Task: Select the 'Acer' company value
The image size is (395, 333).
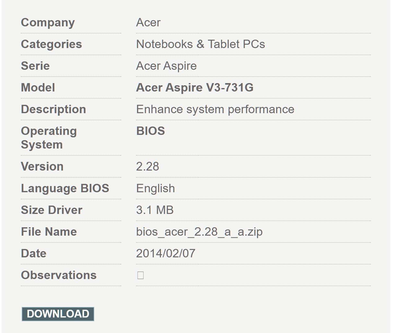Action: pos(148,23)
